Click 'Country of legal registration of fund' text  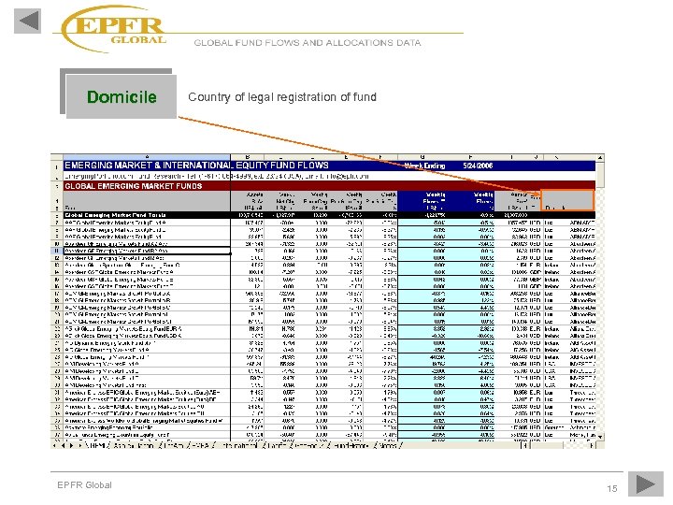point(282,97)
